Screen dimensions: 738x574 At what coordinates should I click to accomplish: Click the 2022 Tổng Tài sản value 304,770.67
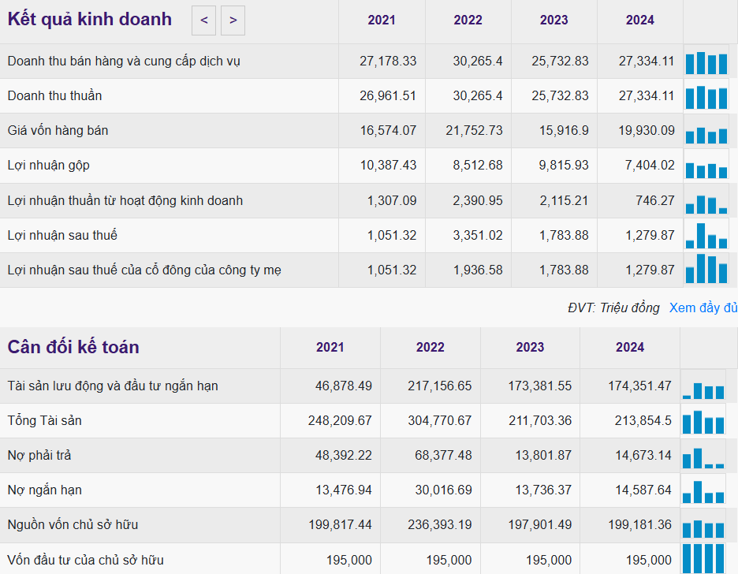440,420
